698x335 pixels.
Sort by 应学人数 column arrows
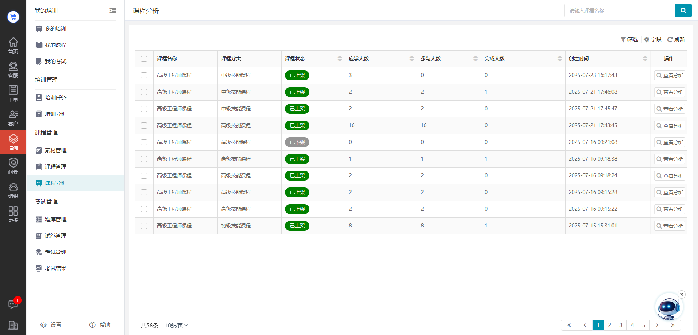(x=412, y=59)
